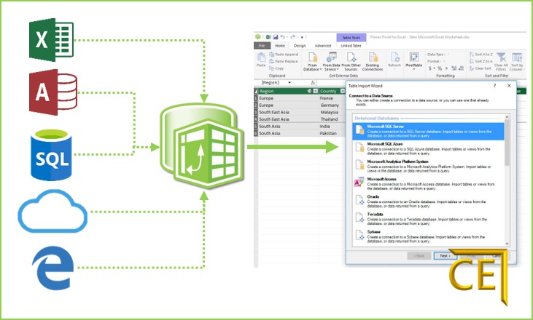Image resolution: width=533 pixels, height=320 pixels.
Task: Click the Table Tools contextual tab header
Action: pos(351,38)
